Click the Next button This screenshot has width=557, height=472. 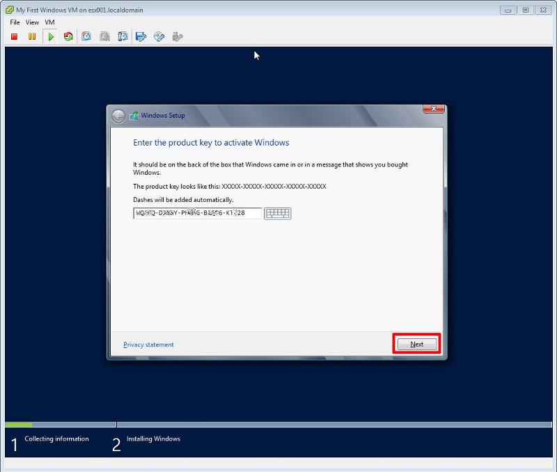(416, 344)
